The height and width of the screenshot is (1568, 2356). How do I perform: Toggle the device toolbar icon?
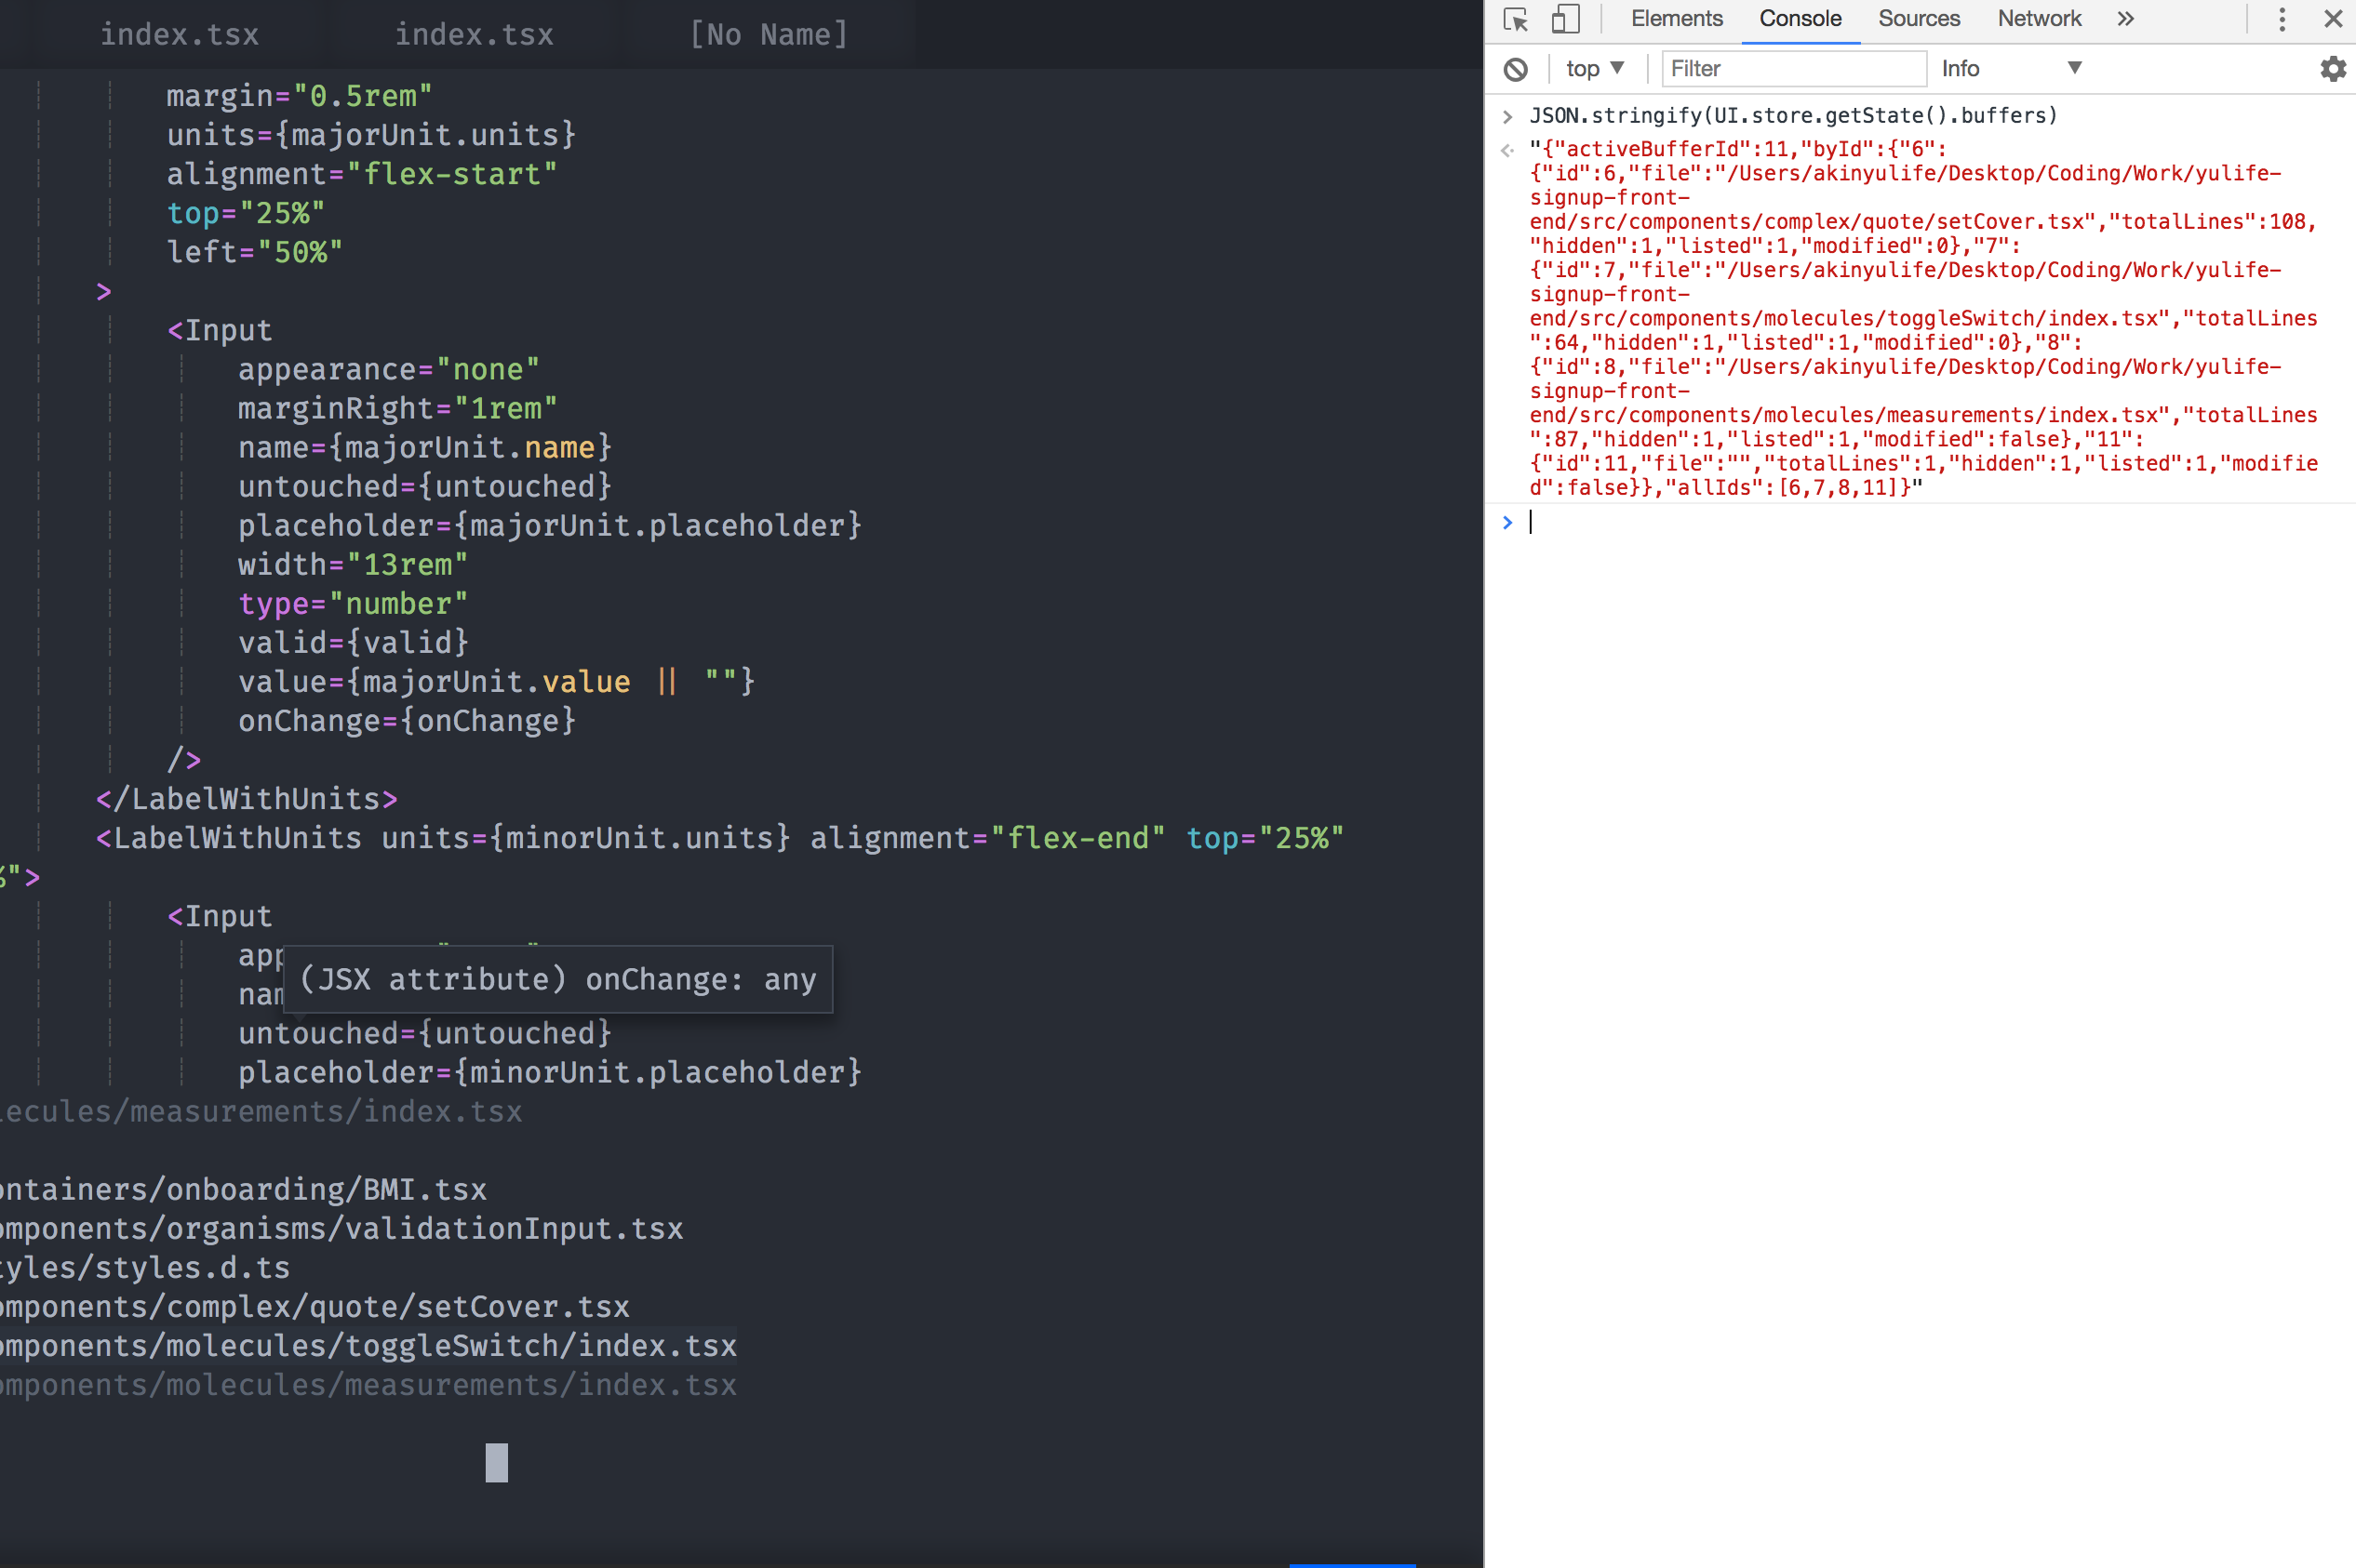tap(1565, 19)
